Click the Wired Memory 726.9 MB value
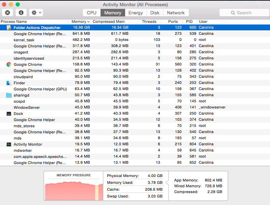Viewport: 270px width, 205px height. [x=213, y=186]
